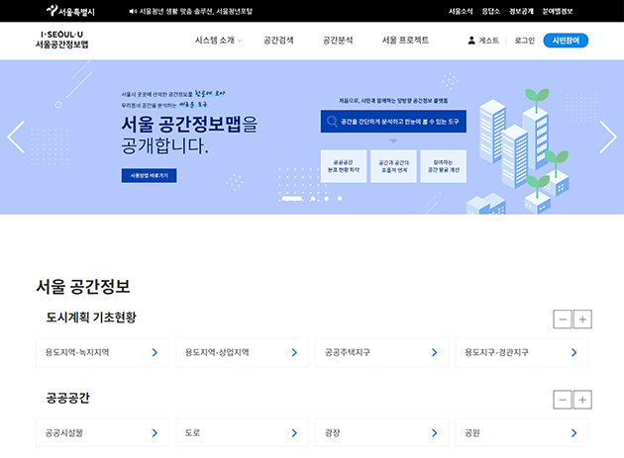Click the 사용방법 바로가기 button

click(150, 175)
